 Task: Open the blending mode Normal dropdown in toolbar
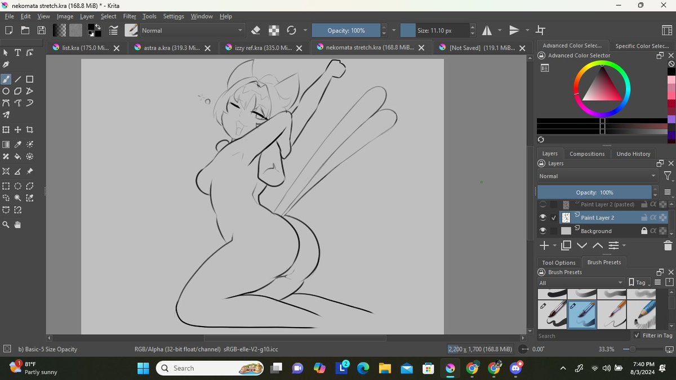[193, 30]
